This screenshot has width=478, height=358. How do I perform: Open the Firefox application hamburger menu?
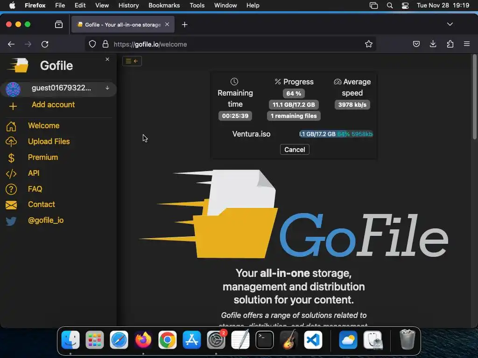[x=467, y=44]
